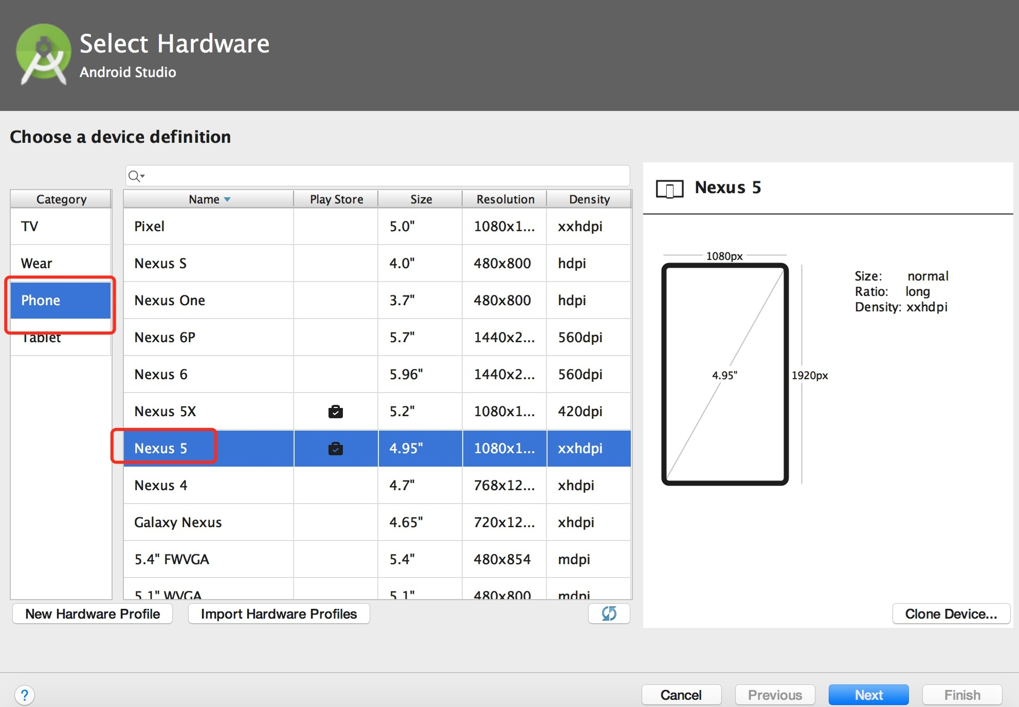Open Import Hardware Profiles
This screenshot has width=1019, height=707.
pos(279,614)
